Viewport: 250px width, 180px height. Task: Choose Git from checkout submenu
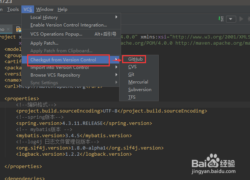pyautogui.click(x=139, y=74)
